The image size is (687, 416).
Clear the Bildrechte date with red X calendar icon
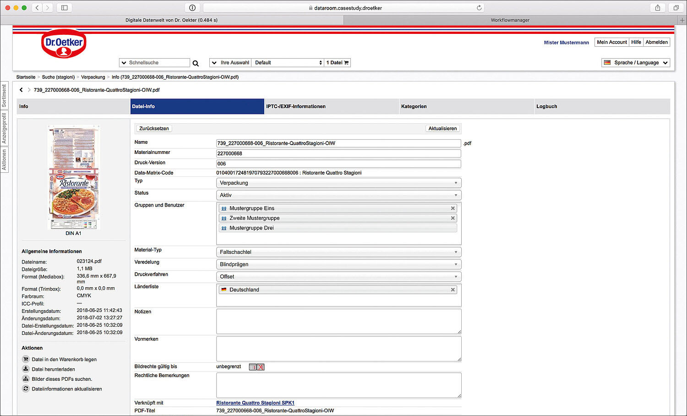[261, 367]
